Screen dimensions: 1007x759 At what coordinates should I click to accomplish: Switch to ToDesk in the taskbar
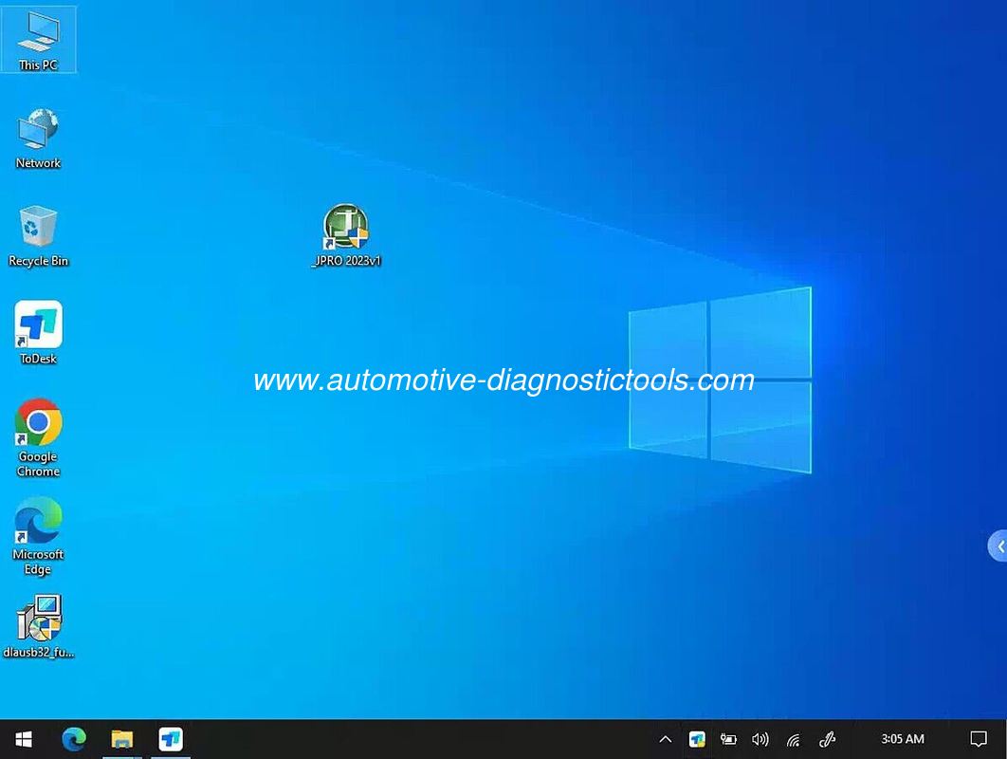171,739
